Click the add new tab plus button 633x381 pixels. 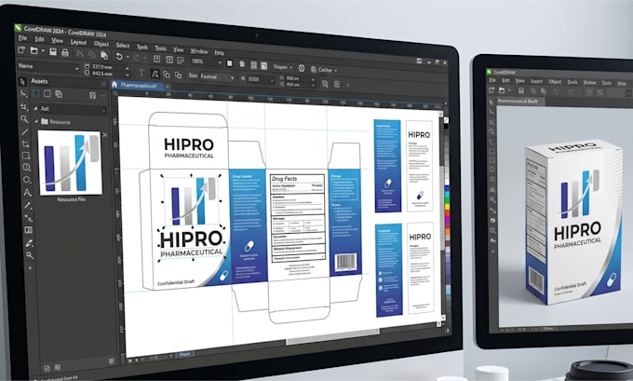168,87
